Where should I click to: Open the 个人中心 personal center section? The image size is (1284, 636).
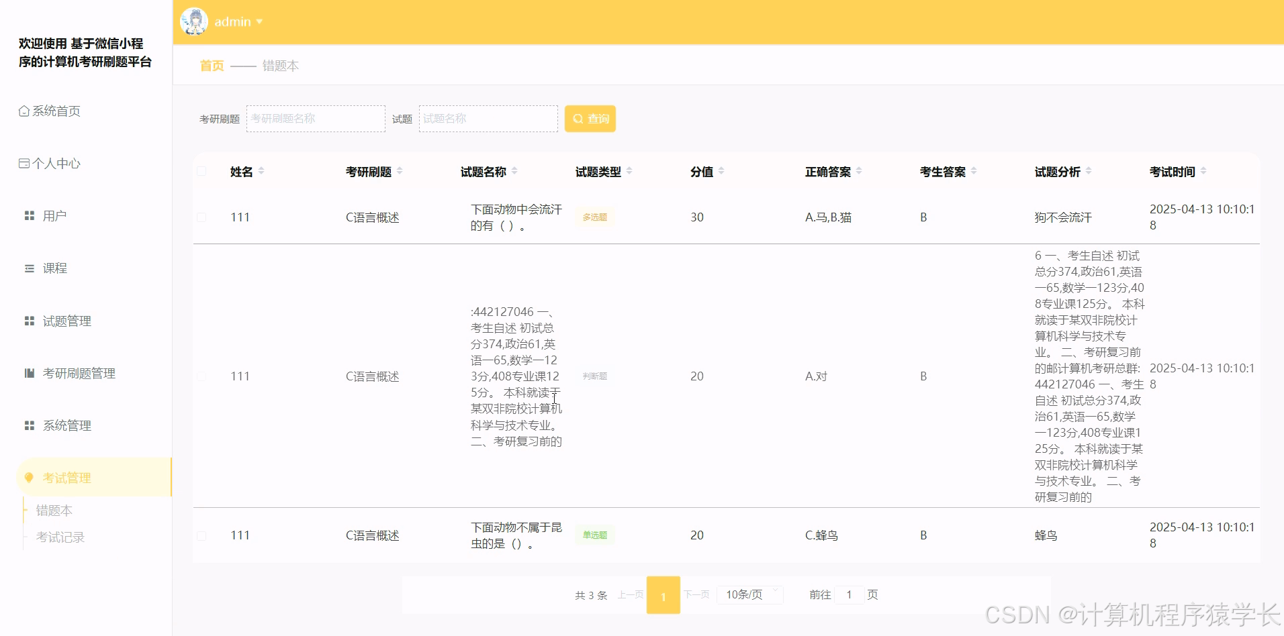click(24, 163)
